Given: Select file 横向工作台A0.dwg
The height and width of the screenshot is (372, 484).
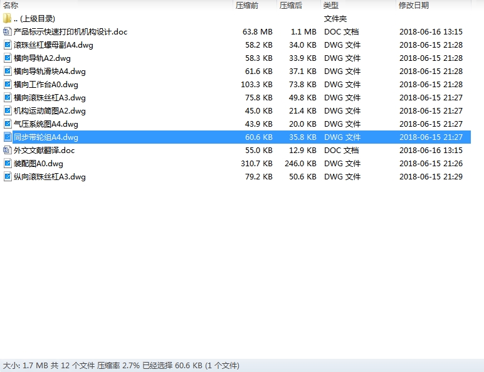Looking at the screenshot, I should coord(46,84).
